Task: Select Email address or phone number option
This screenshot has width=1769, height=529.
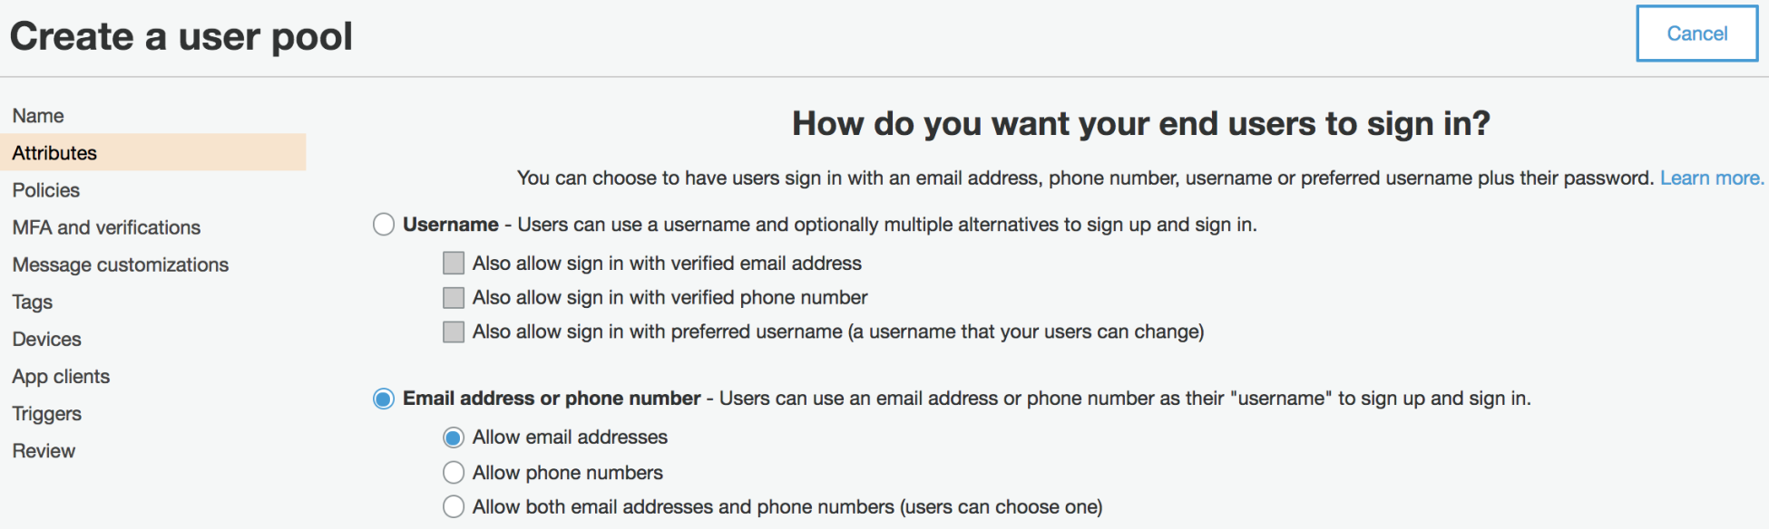Action: (384, 399)
